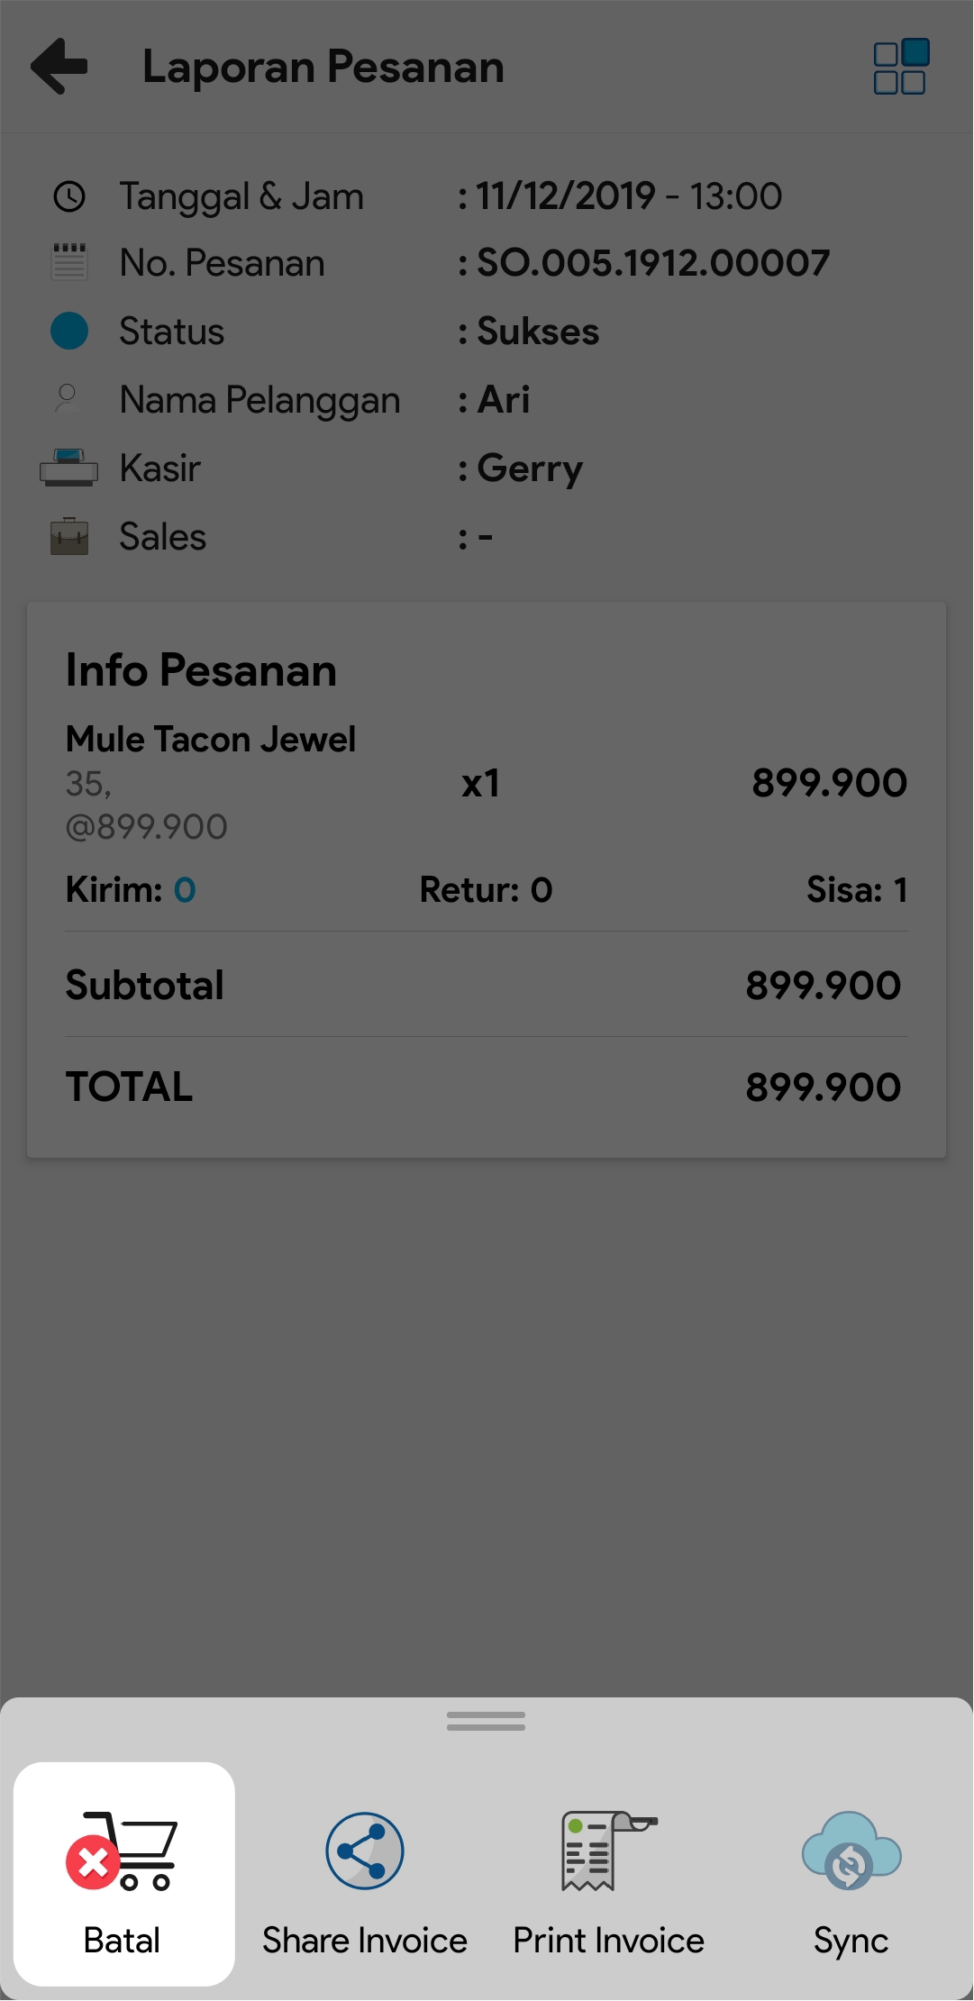Image resolution: width=974 pixels, height=2001 pixels.
Task: Click the order number SO.005.1912.00007
Action: tap(652, 263)
